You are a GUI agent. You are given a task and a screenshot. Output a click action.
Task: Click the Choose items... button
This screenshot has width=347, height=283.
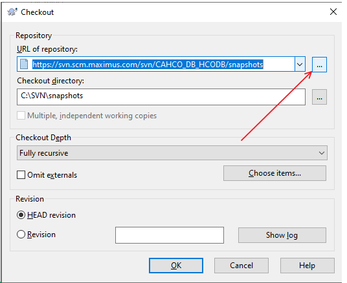click(274, 173)
